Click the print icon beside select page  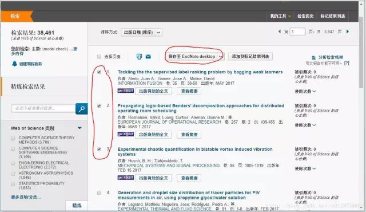(139, 57)
